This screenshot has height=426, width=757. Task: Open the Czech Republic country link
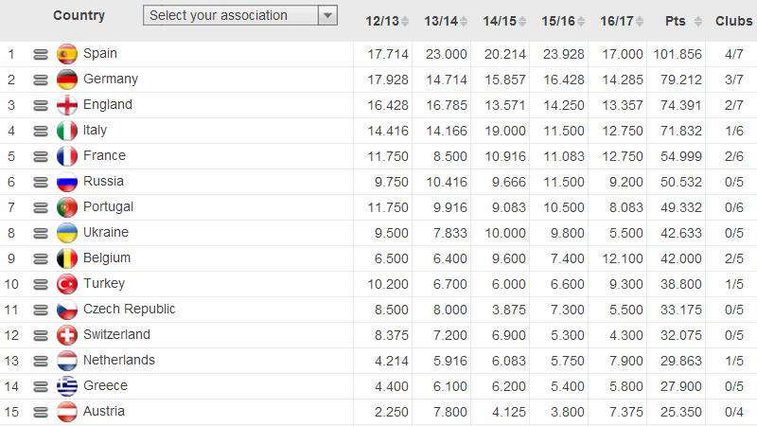click(x=129, y=309)
